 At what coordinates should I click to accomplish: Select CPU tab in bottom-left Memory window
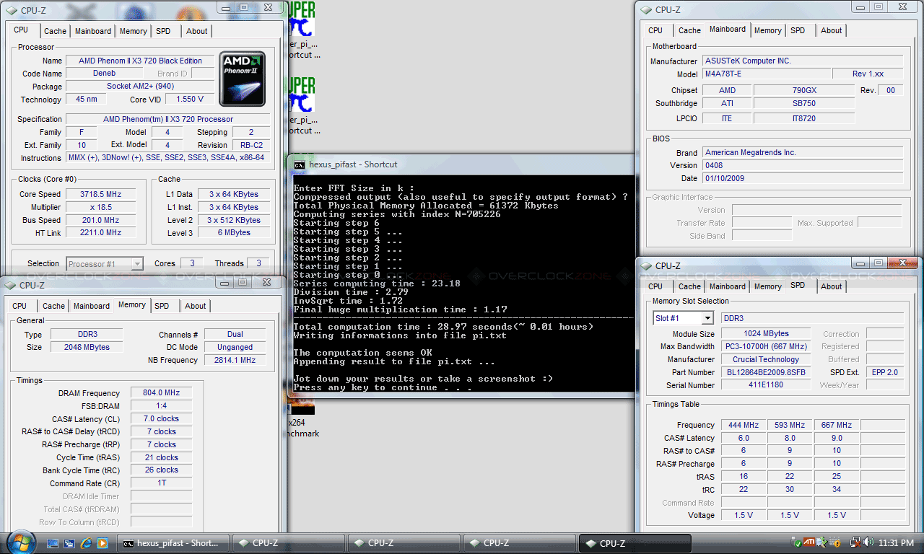pos(19,306)
